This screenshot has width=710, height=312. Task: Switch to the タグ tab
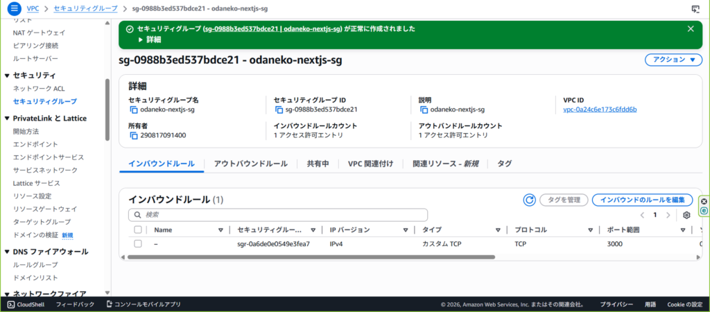coord(504,164)
